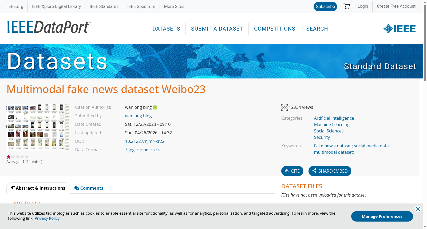Click Manage Preferences button
The height and width of the screenshot is (229, 427).
382,216
